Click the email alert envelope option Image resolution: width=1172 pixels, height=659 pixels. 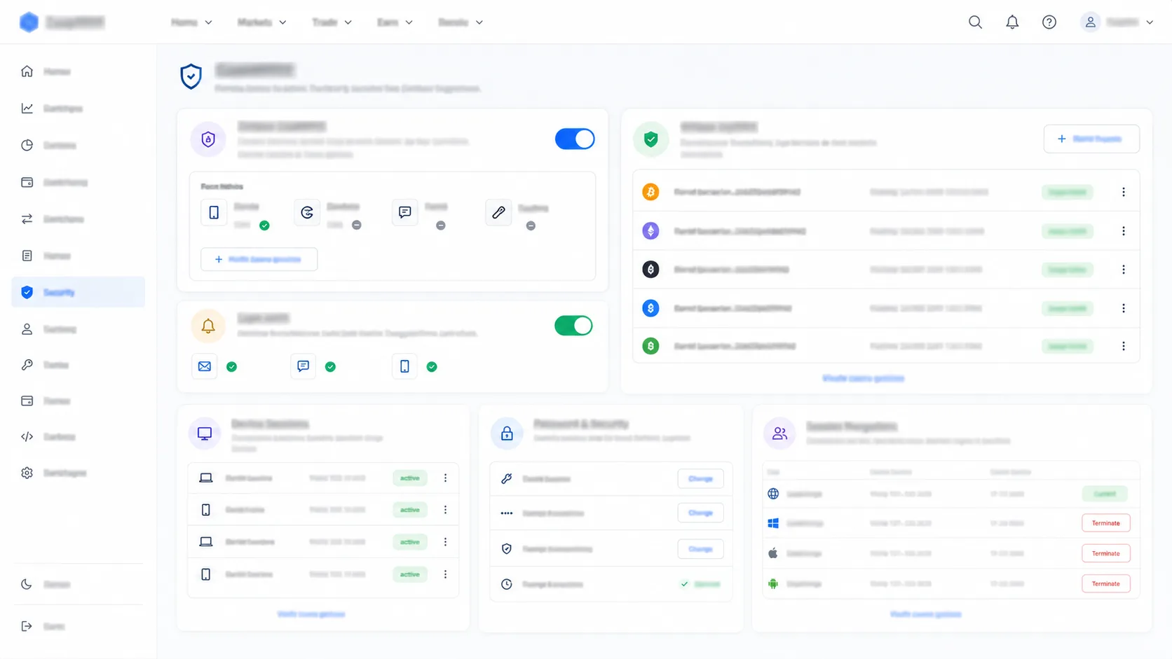point(205,366)
